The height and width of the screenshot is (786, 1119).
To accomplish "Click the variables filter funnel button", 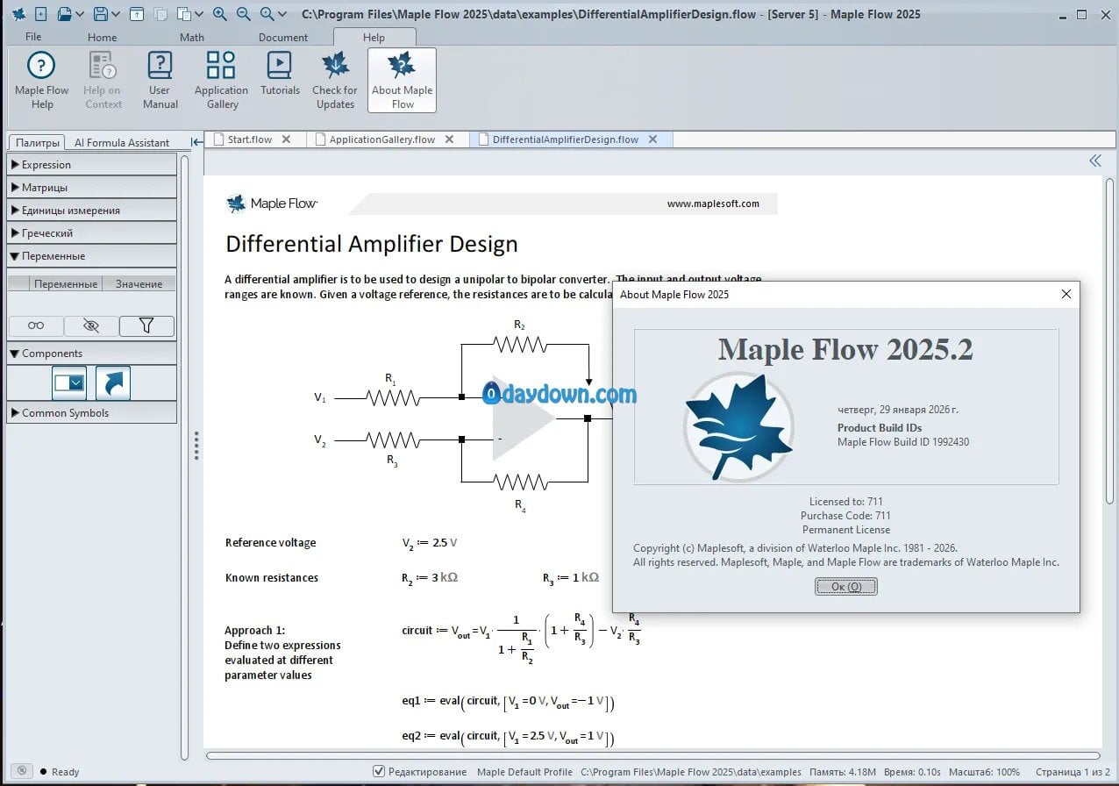I will click(x=146, y=325).
